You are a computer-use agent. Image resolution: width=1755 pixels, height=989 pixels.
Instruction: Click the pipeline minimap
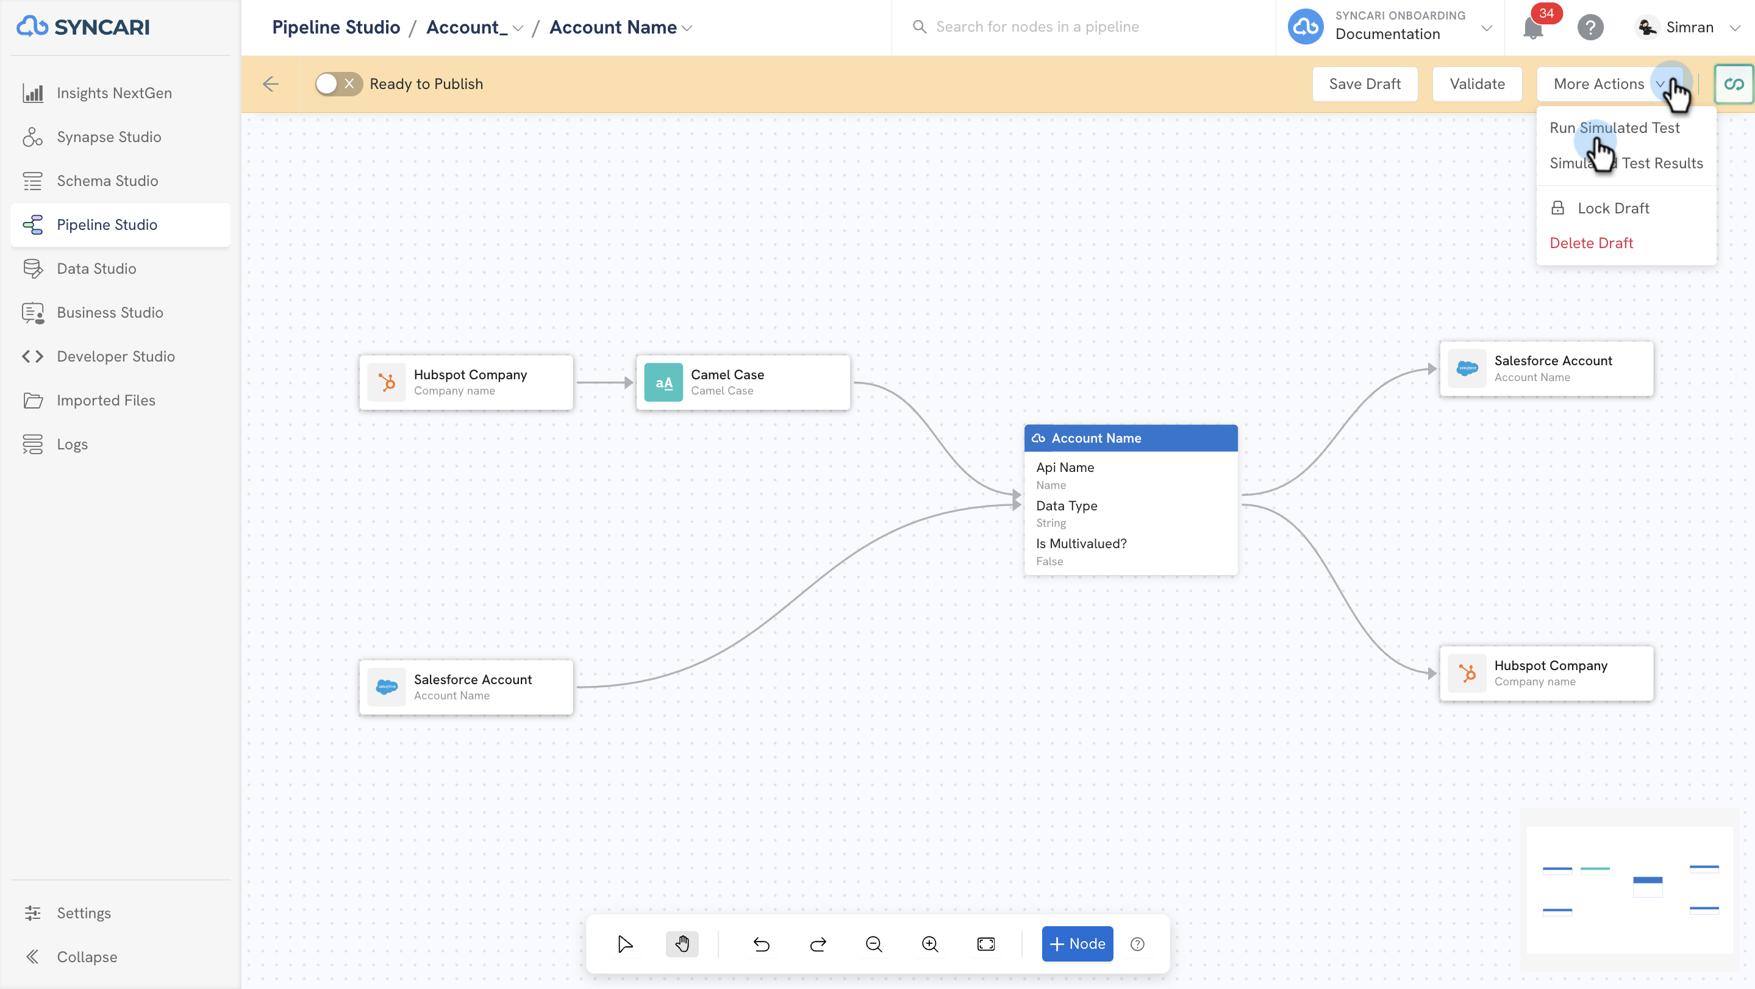click(1629, 890)
